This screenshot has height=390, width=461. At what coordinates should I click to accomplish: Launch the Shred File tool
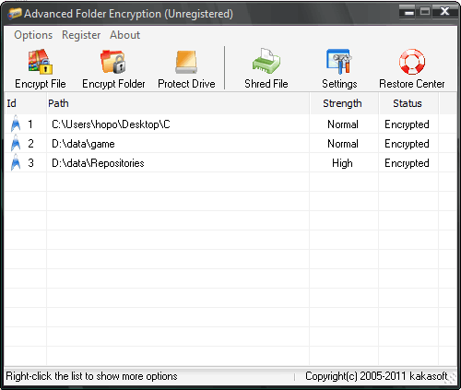[x=266, y=61]
